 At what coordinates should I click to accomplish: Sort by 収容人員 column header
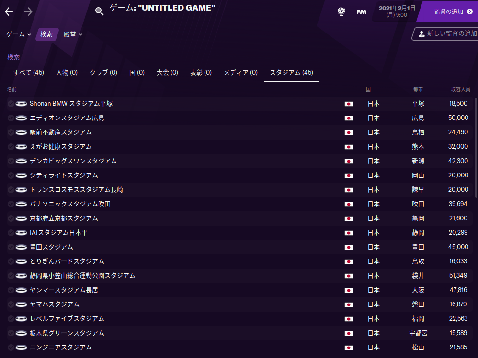(461, 89)
